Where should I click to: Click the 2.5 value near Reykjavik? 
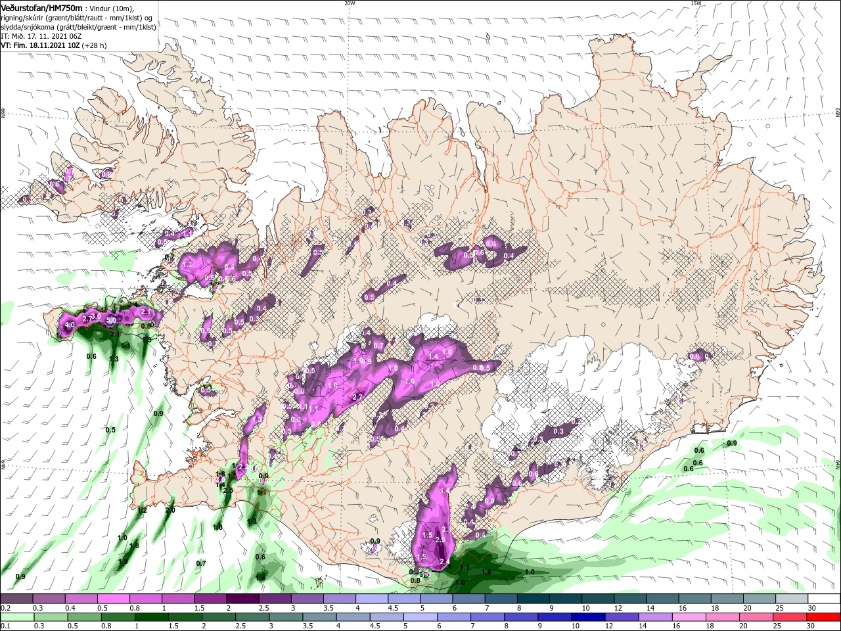point(228,490)
